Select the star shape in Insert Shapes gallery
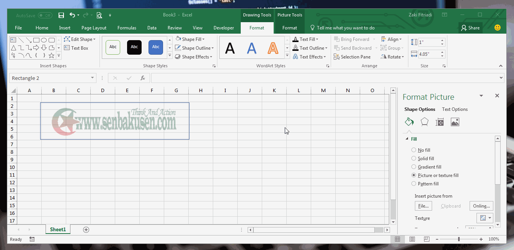The height and width of the screenshot is (250, 514). [52, 55]
